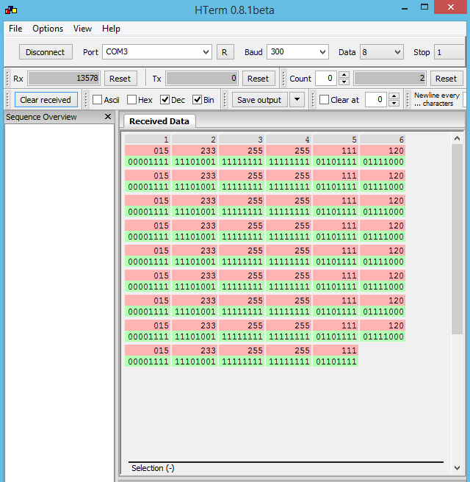Viewport: 470px width, 482px height.
Task: Click the HTerm app icon in title bar
Action: tap(11, 10)
